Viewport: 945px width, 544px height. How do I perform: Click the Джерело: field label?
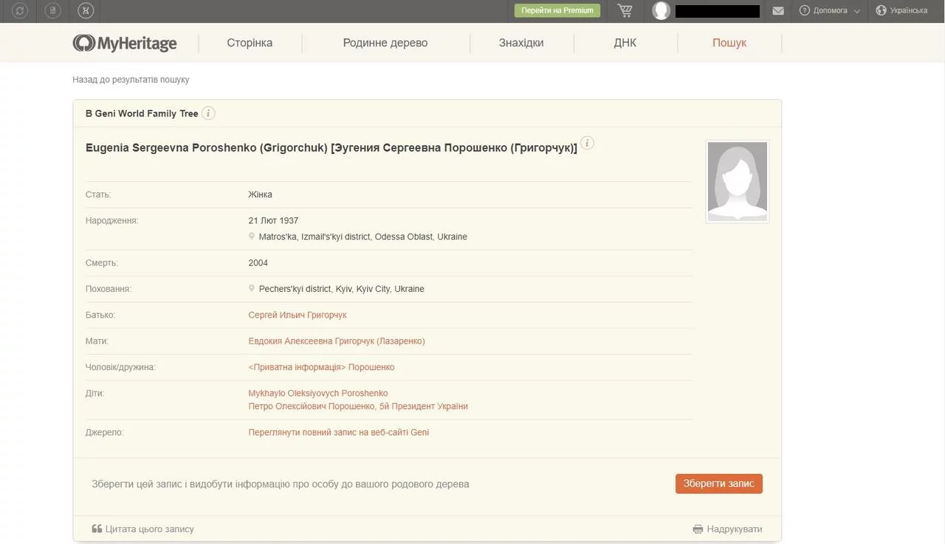point(105,433)
